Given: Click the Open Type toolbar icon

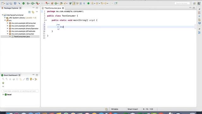Looking at the screenshot, I should [x=61, y=3].
